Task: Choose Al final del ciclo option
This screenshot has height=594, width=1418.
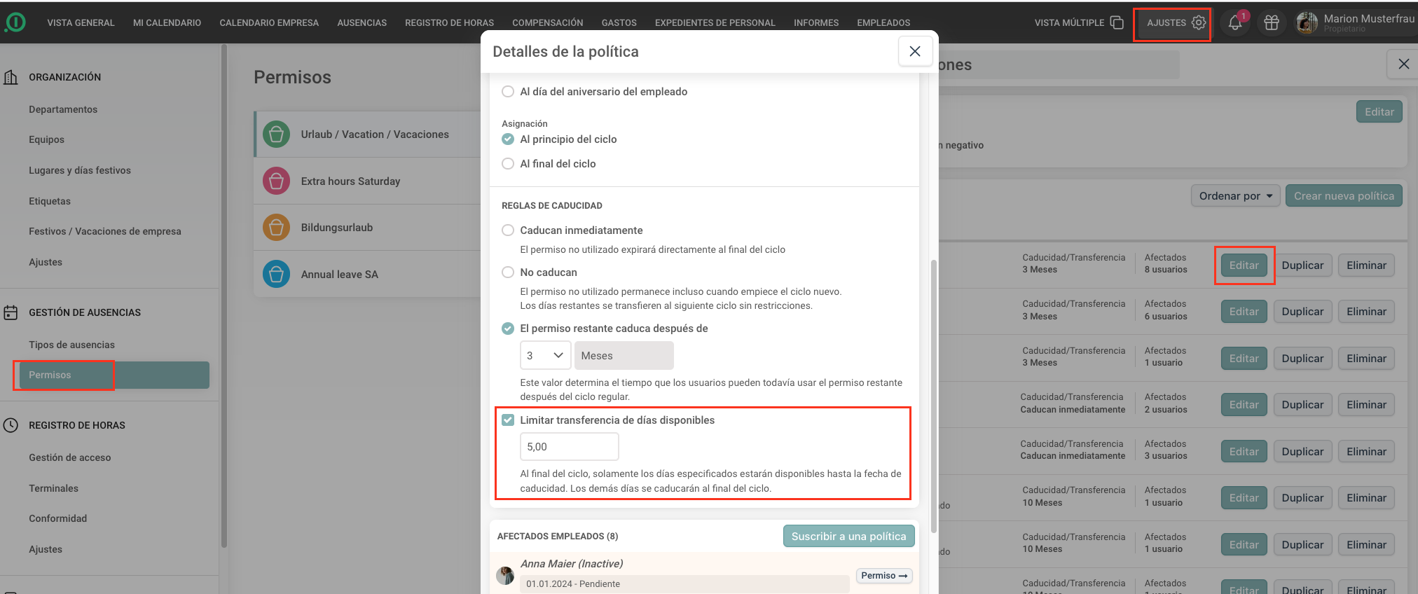Action: (x=508, y=164)
